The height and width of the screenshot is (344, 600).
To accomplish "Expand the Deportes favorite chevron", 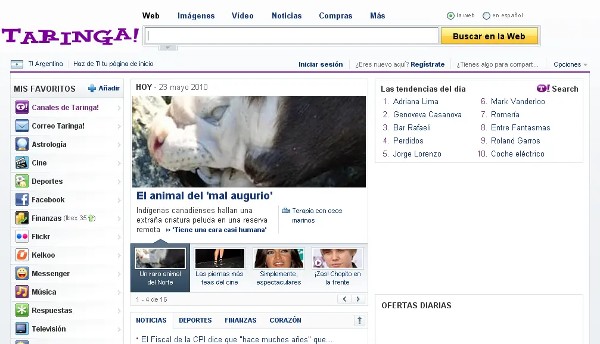I will point(119,182).
